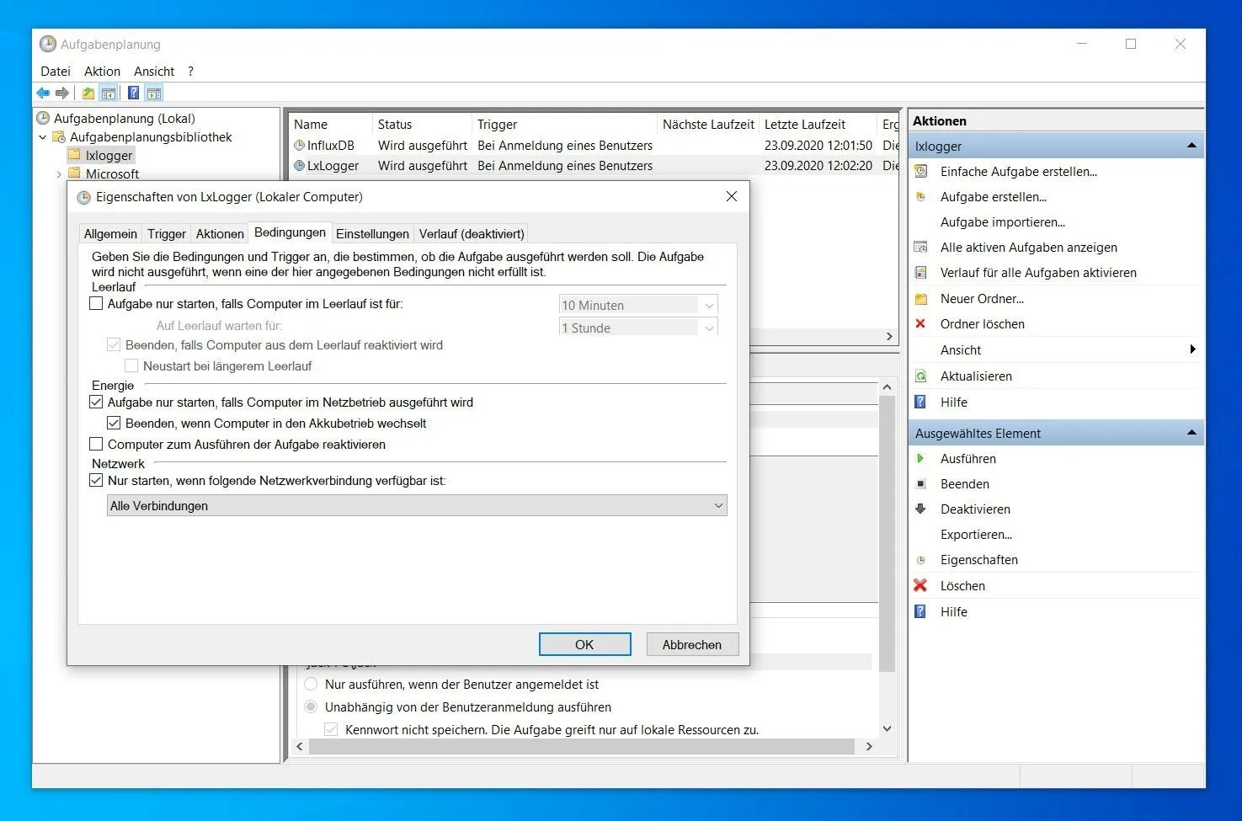This screenshot has width=1242, height=821.
Task: Open the Aktion menu
Action: 102,72
